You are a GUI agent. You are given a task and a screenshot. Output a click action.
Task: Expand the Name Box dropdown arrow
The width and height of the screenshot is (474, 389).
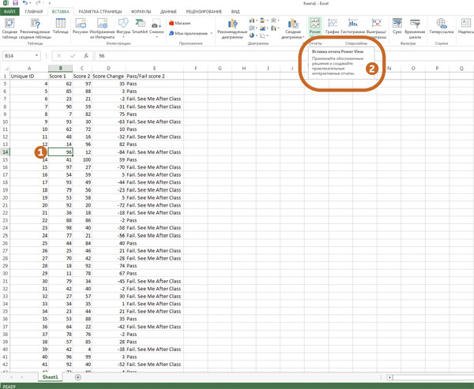(36, 56)
